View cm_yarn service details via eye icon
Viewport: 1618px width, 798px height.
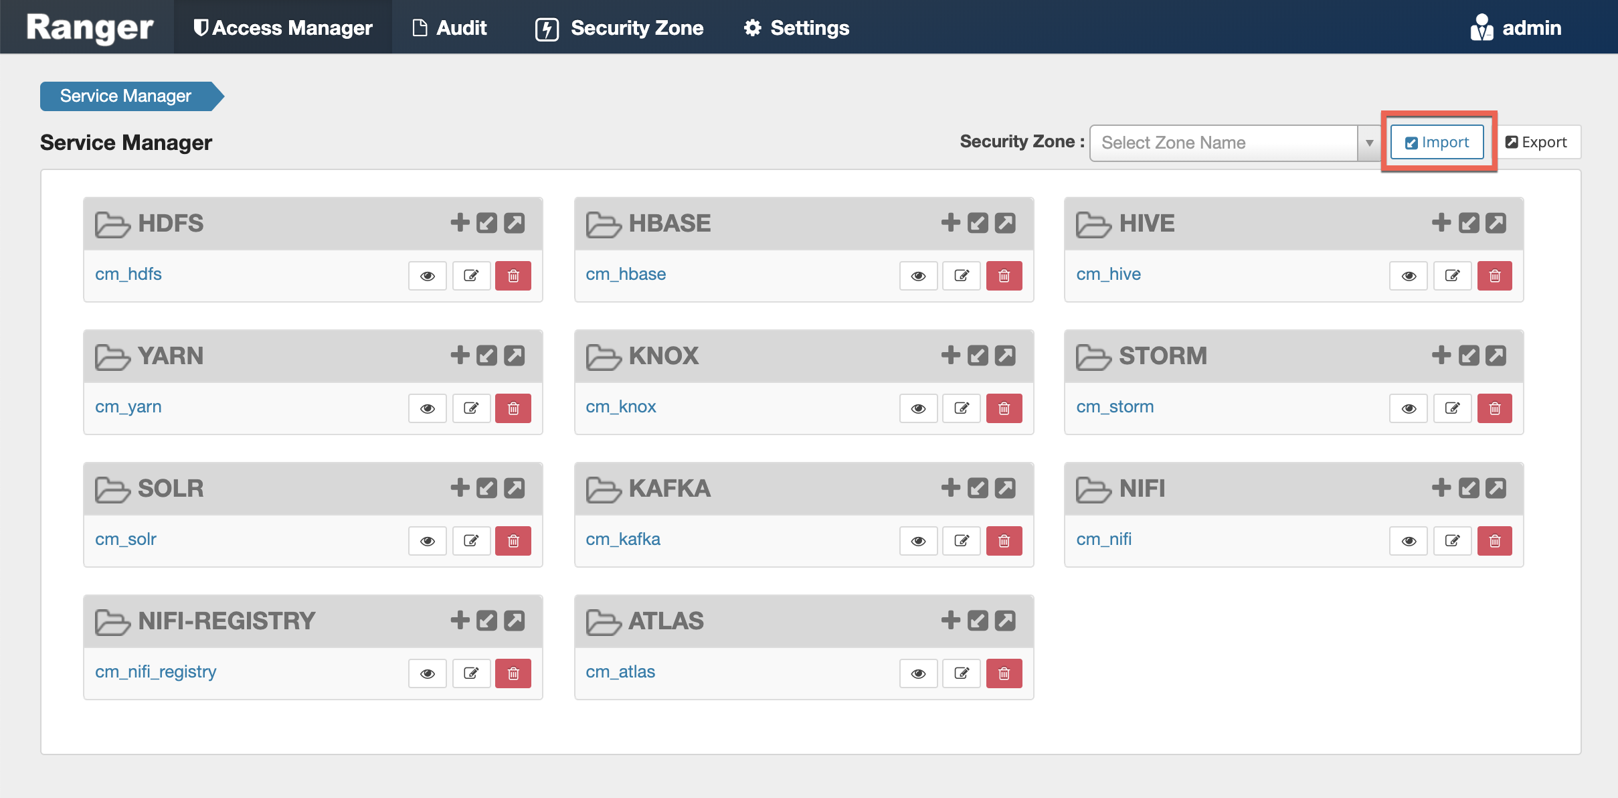[x=428, y=408]
